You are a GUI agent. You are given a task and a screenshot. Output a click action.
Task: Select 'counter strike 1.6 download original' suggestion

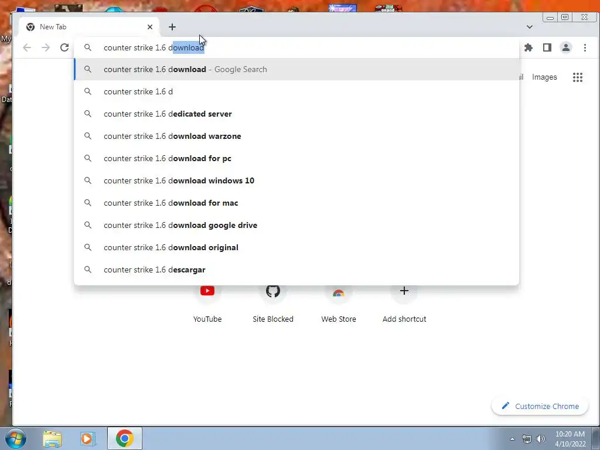[x=296, y=247]
